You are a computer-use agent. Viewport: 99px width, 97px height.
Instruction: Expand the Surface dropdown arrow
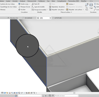(74, 4)
